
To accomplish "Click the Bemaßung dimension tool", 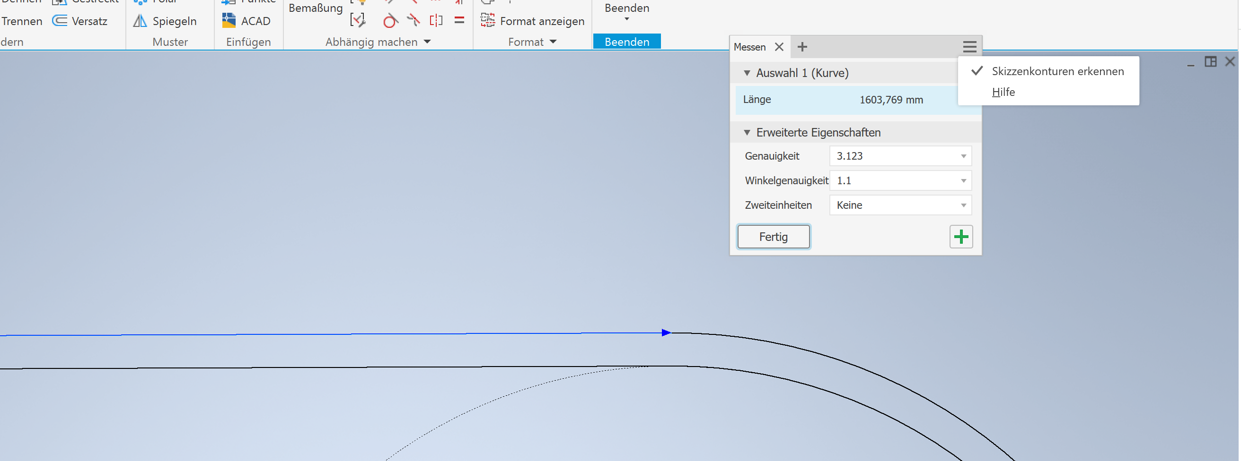I will [x=316, y=8].
